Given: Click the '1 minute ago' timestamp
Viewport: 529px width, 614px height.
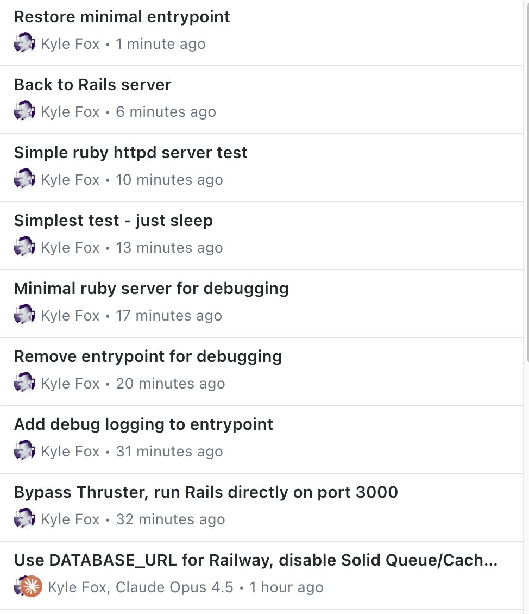Looking at the screenshot, I should [x=160, y=44].
